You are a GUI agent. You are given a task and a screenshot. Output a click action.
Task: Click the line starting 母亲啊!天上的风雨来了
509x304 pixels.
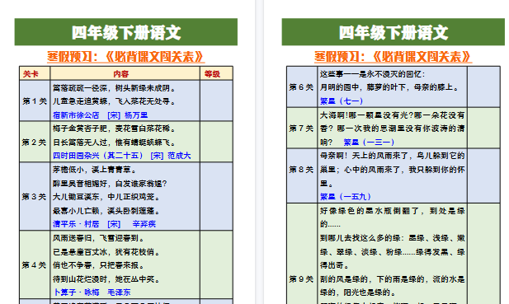pyautogui.click(x=392, y=156)
